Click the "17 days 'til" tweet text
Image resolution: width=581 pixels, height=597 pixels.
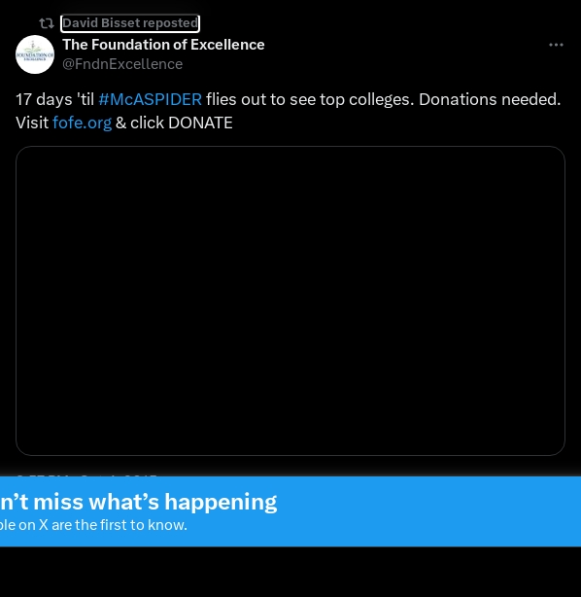point(54,100)
